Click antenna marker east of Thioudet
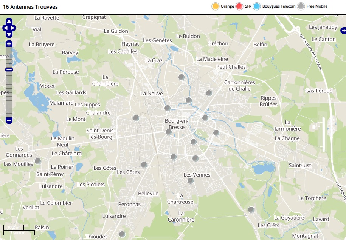The height and width of the screenshot is (240, 346). click(x=122, y=234)
